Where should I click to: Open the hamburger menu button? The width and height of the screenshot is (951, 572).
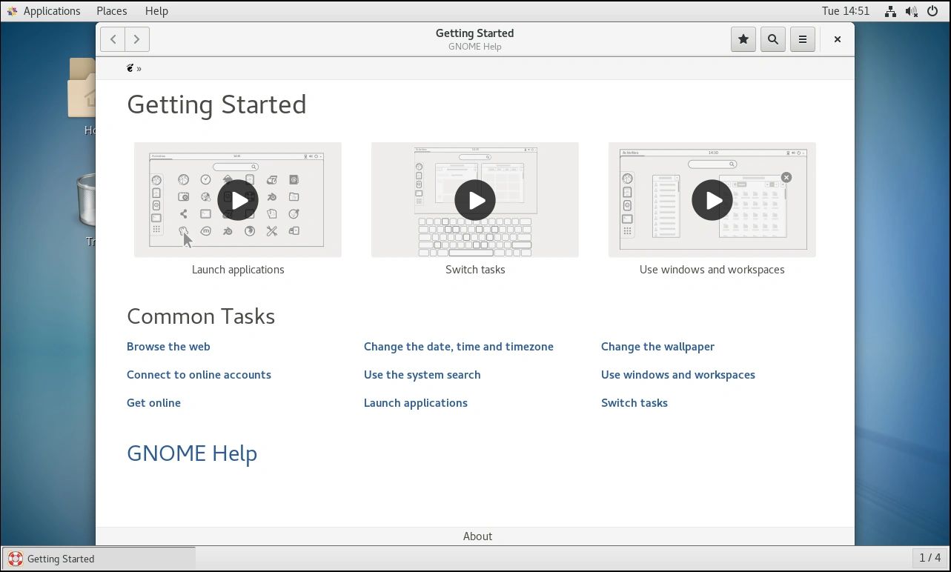coord(802,39)
